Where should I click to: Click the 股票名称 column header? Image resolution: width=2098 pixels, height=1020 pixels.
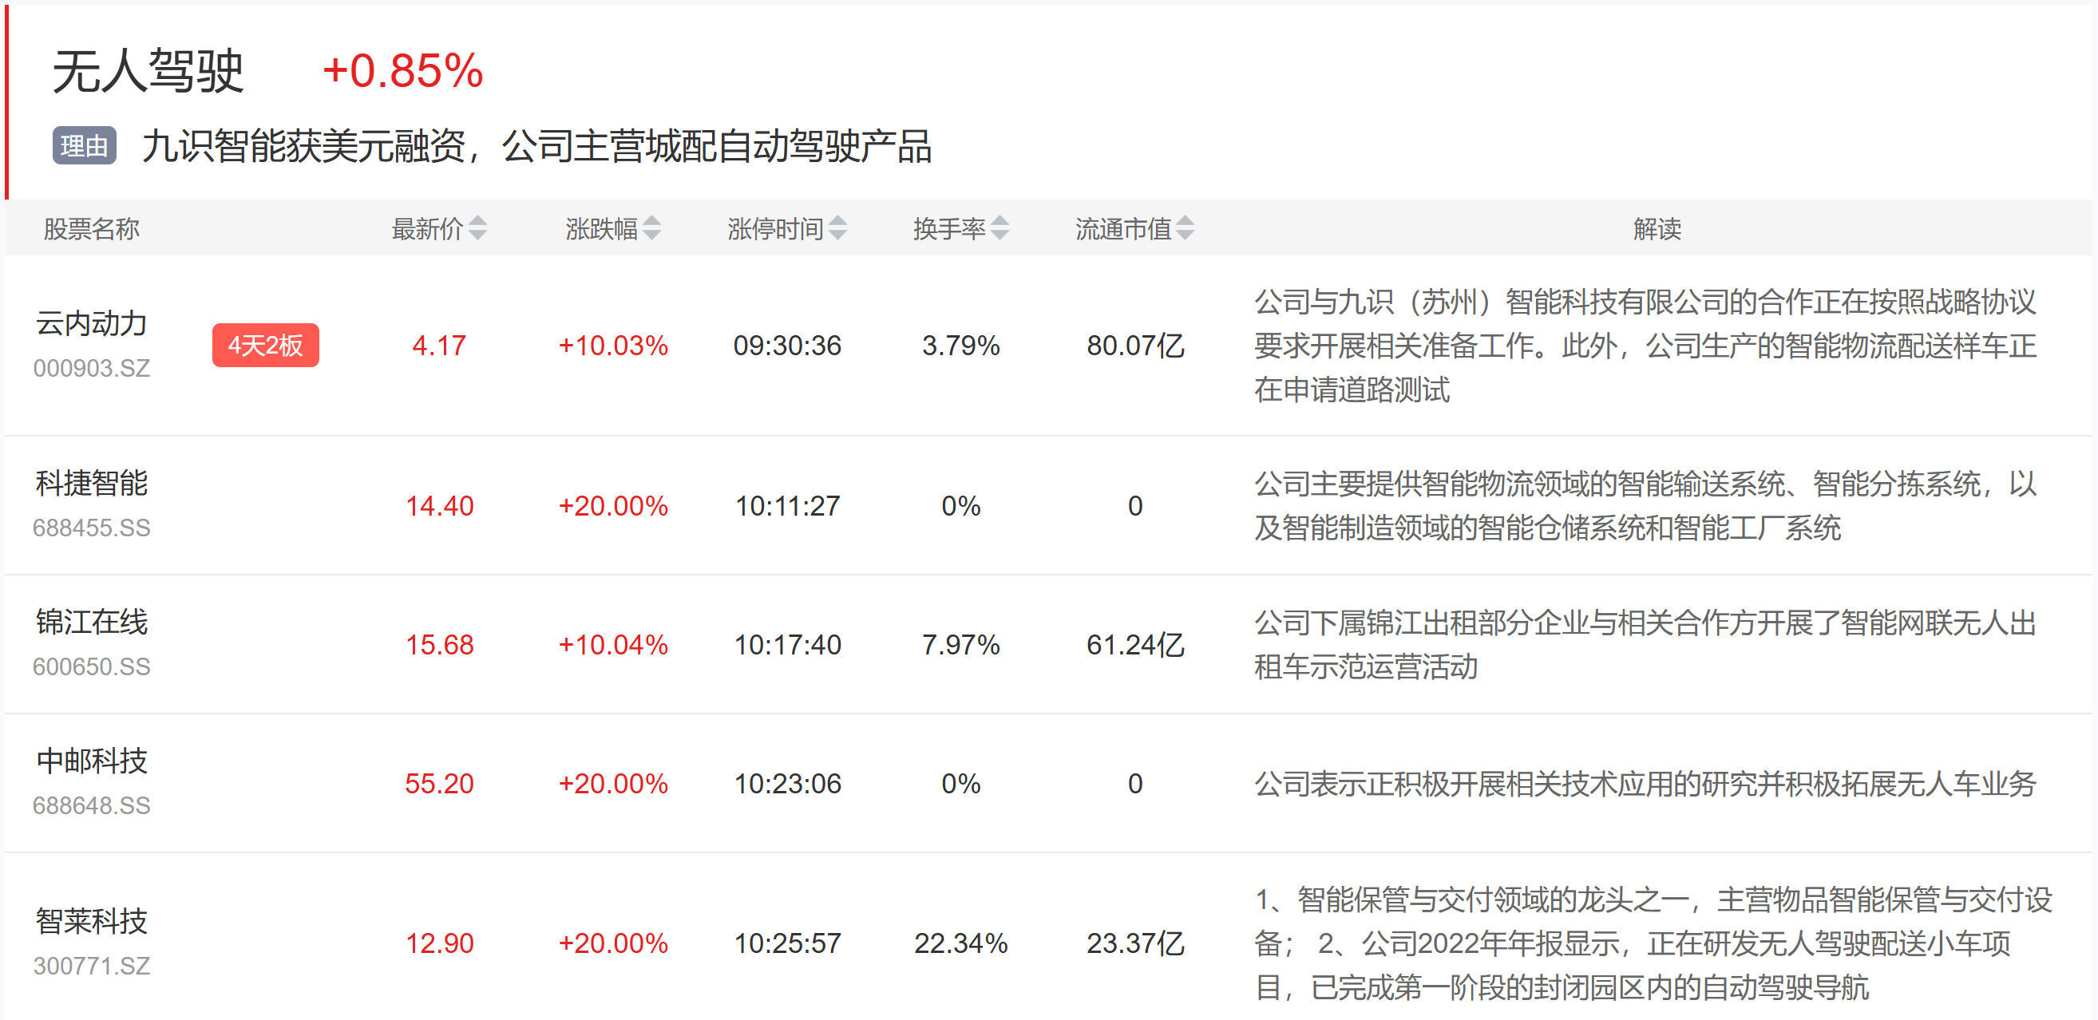tap(91, 229)
